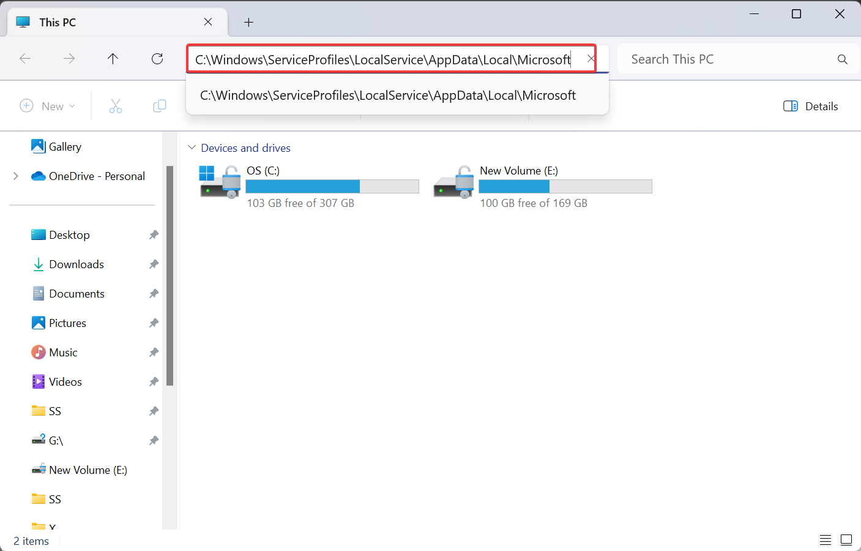
Task: Open the New item dropdown
Action: coord(48,106)
